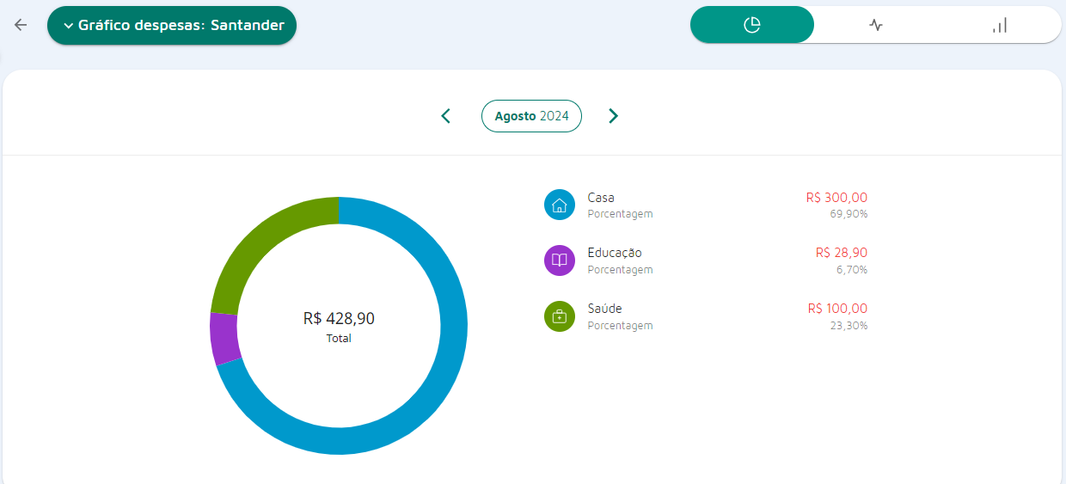
Task: Switch to the line chart view
Action: pos(875,25)
